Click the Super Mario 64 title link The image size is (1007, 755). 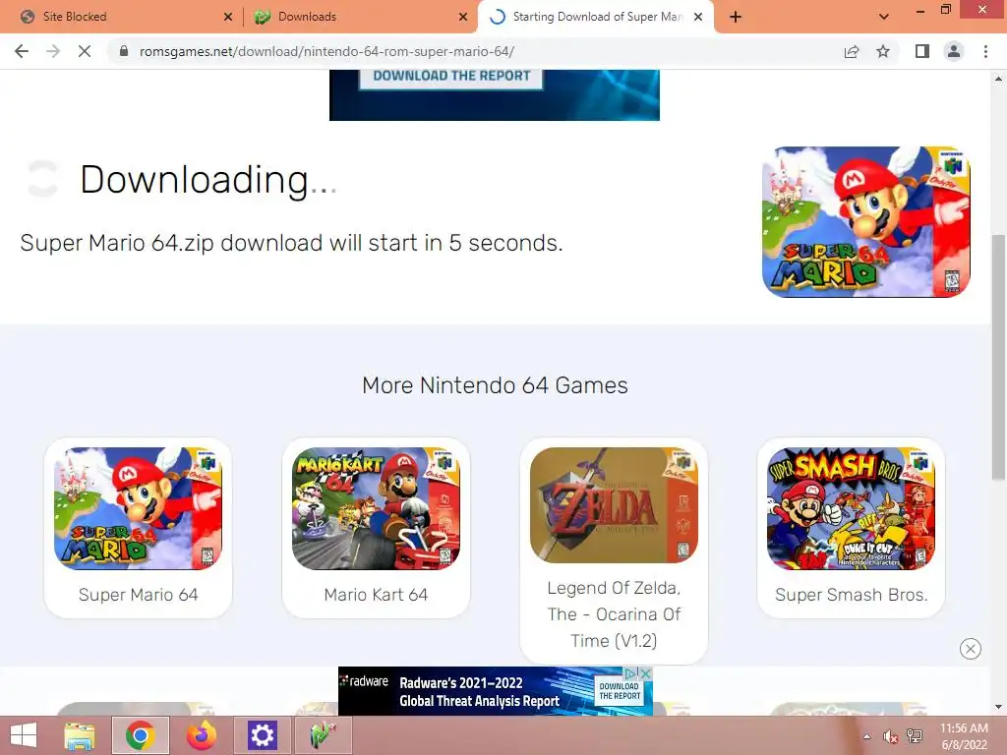coord(138,595)
